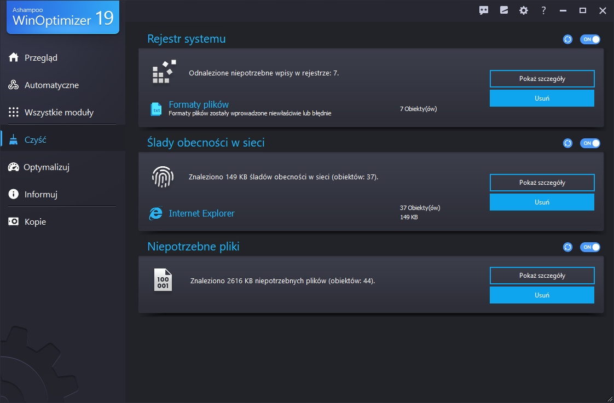Click the txt file icon for Formaty plików
Viewport: 614px width, 403px height.
pyautogui.click(x=157, y=109)
